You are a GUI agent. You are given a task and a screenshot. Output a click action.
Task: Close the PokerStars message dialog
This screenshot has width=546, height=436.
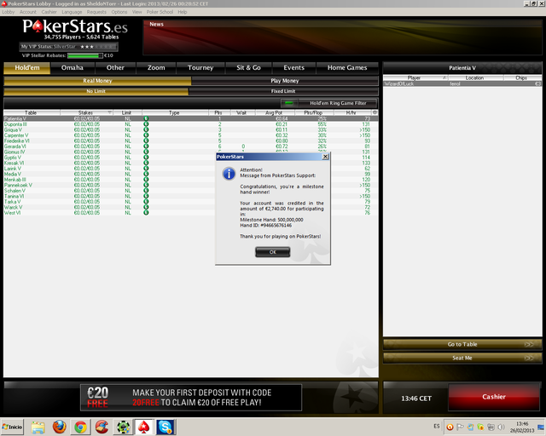(325, 157)
